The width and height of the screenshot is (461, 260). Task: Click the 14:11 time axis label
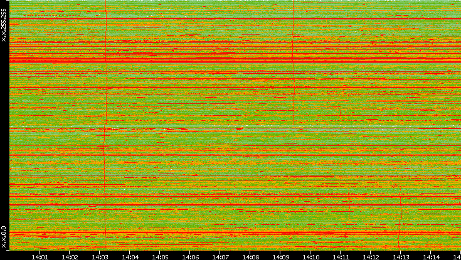pyautogui.click(x=341, y=257)
